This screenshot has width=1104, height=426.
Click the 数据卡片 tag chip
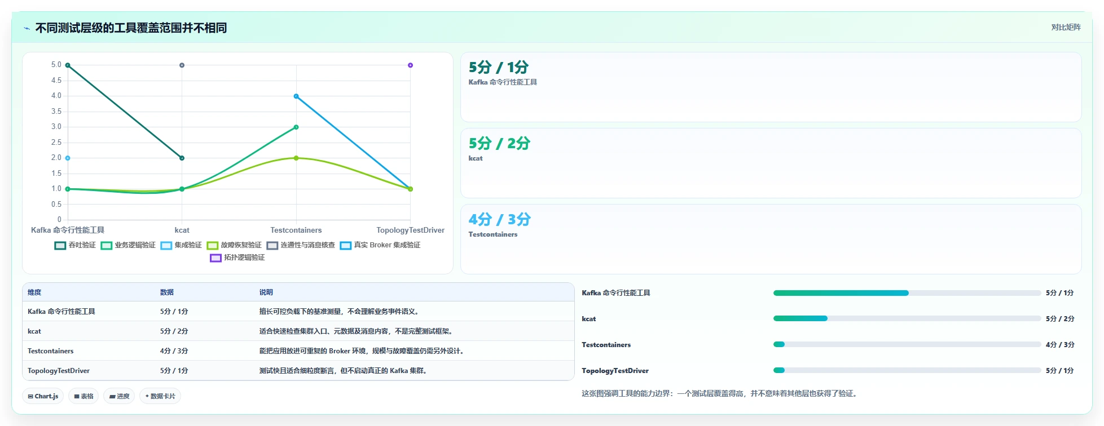[160, 396]
